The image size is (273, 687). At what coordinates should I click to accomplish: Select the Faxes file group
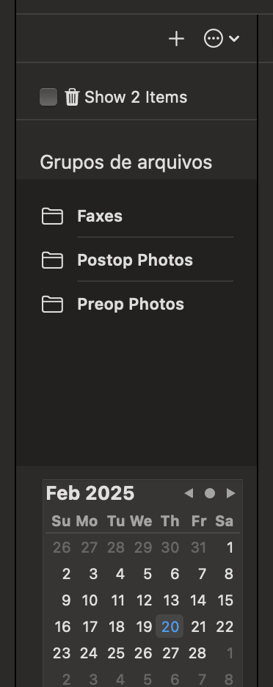pos(136,216)
